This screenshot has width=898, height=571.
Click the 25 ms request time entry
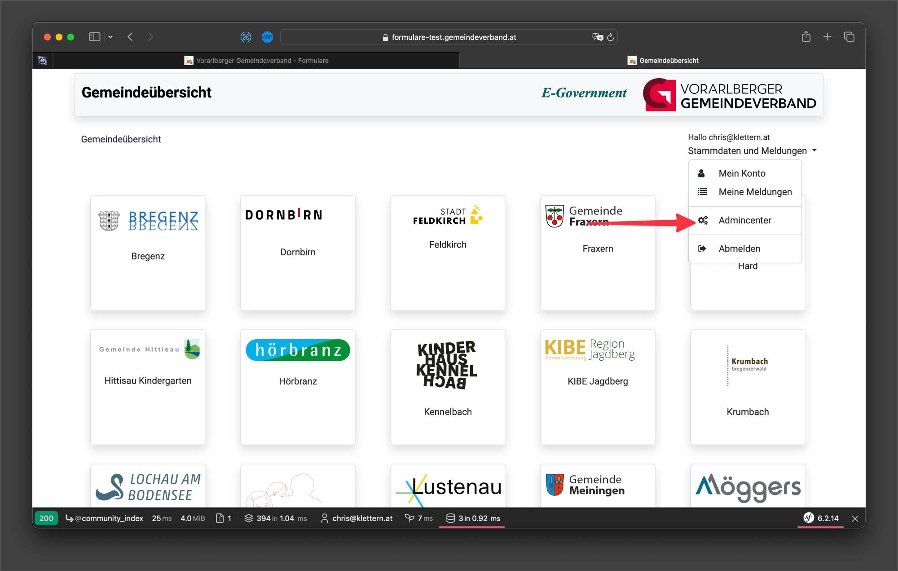tap(162, 518)
